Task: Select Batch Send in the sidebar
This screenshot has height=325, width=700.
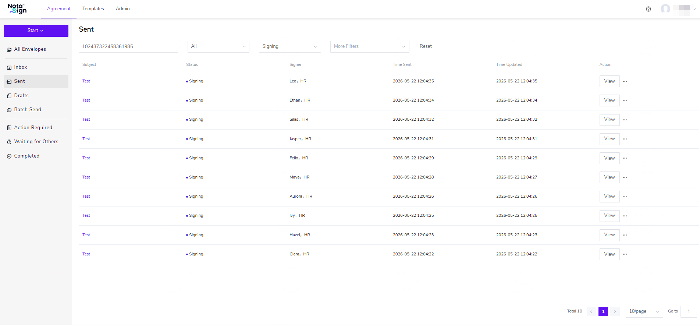Action: (x=28, y=110)
